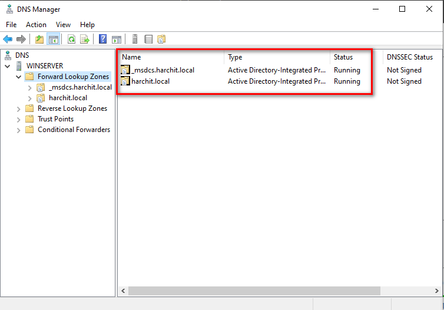Viewport: 444px width, 310px height.
Task: Open the Action menu
Action: pos(36,25)
